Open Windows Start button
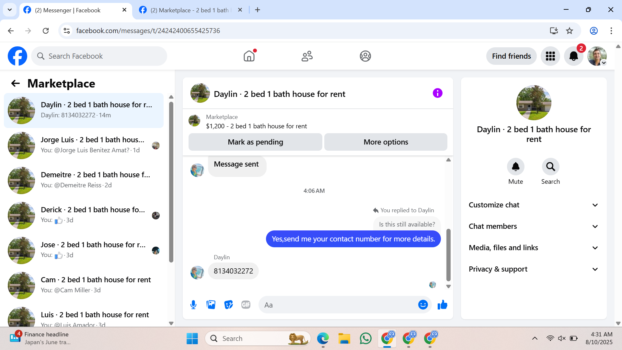 192,339
